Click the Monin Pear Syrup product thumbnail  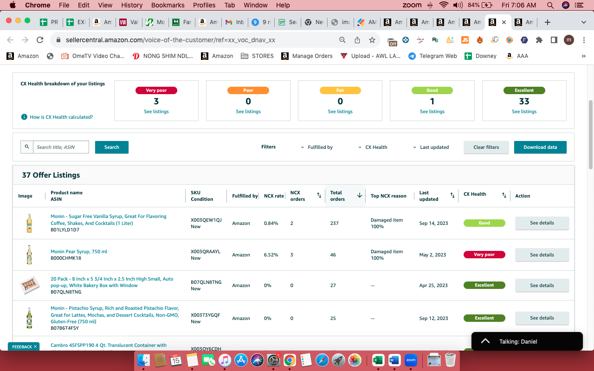pos(29,255)
